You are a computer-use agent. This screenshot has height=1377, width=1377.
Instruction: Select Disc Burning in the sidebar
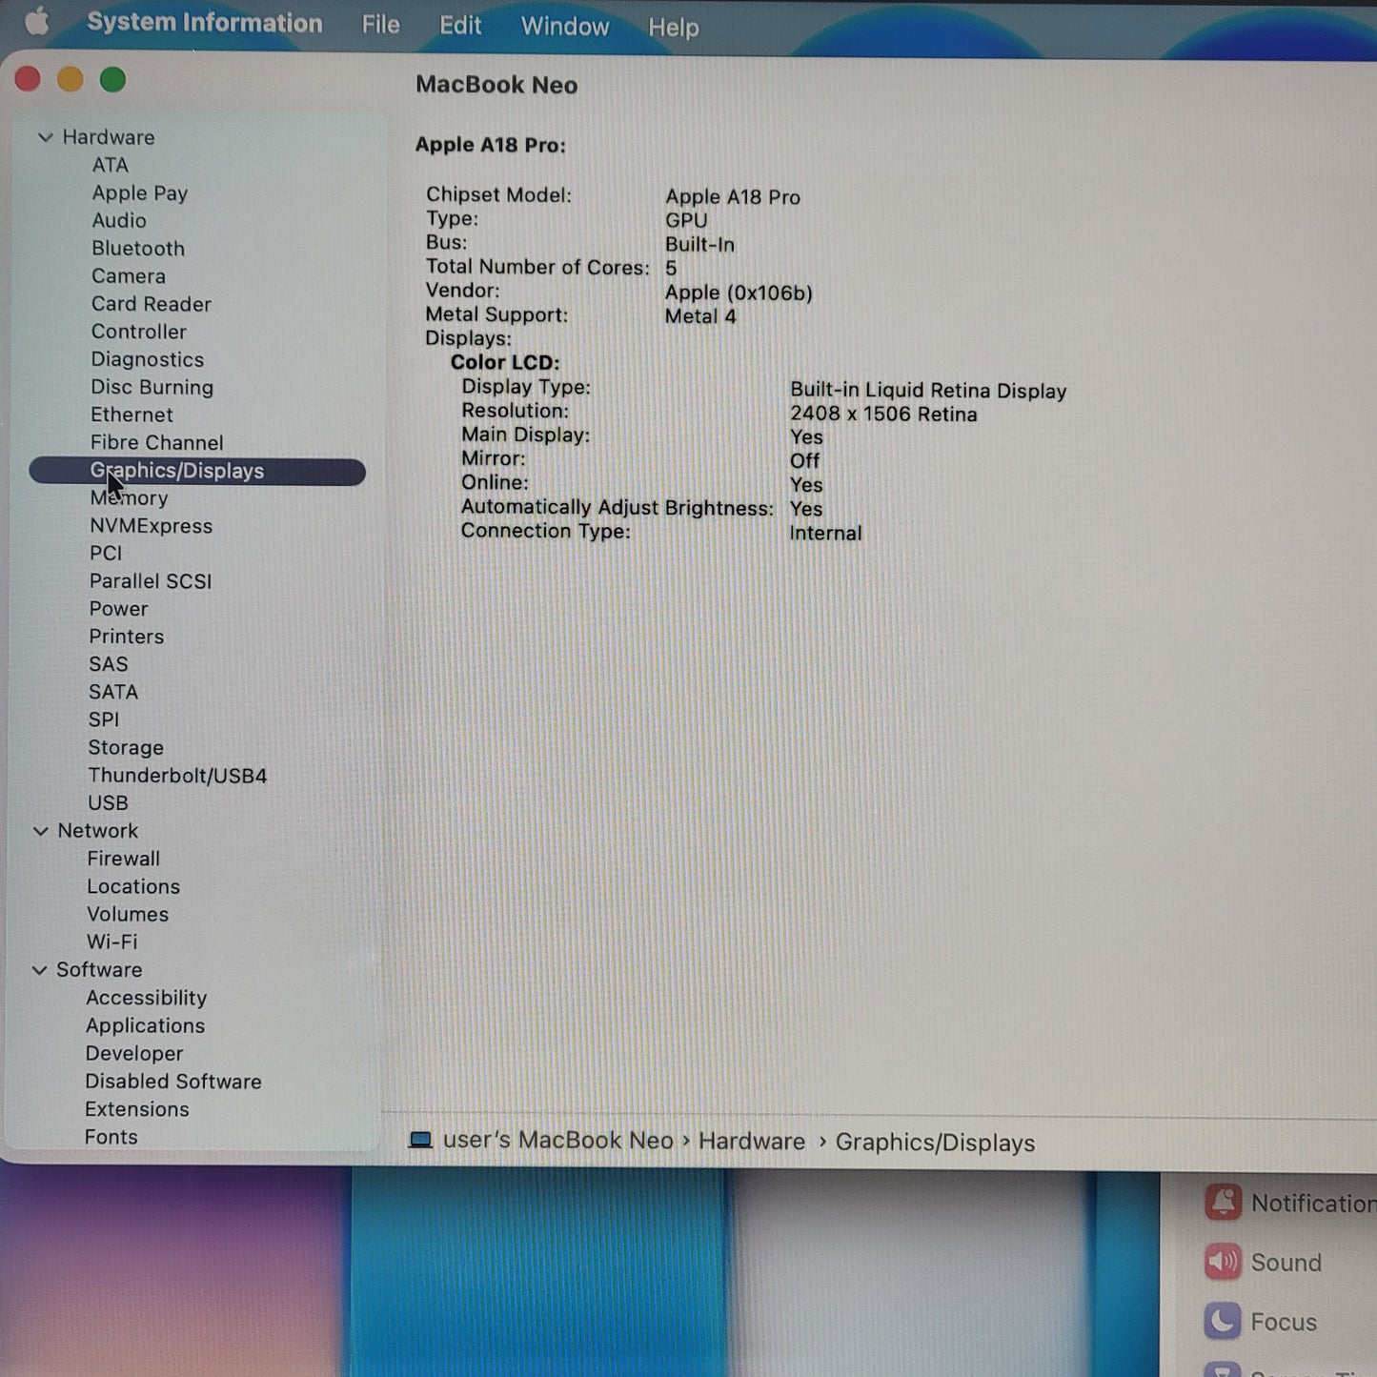click(x=152, y=387)
